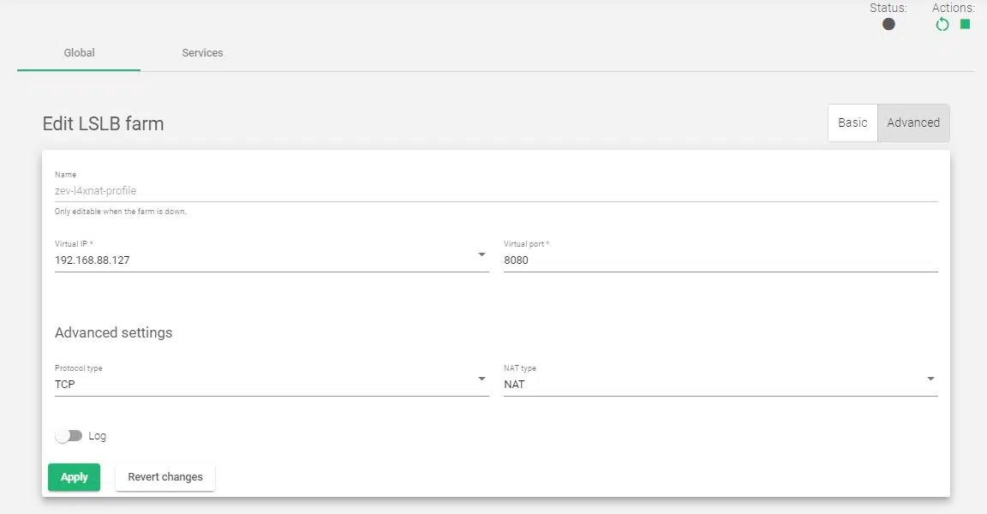The image size is (987, 514).
Task: Click the green stop farm square icon
Action: [x=965, y=24]
